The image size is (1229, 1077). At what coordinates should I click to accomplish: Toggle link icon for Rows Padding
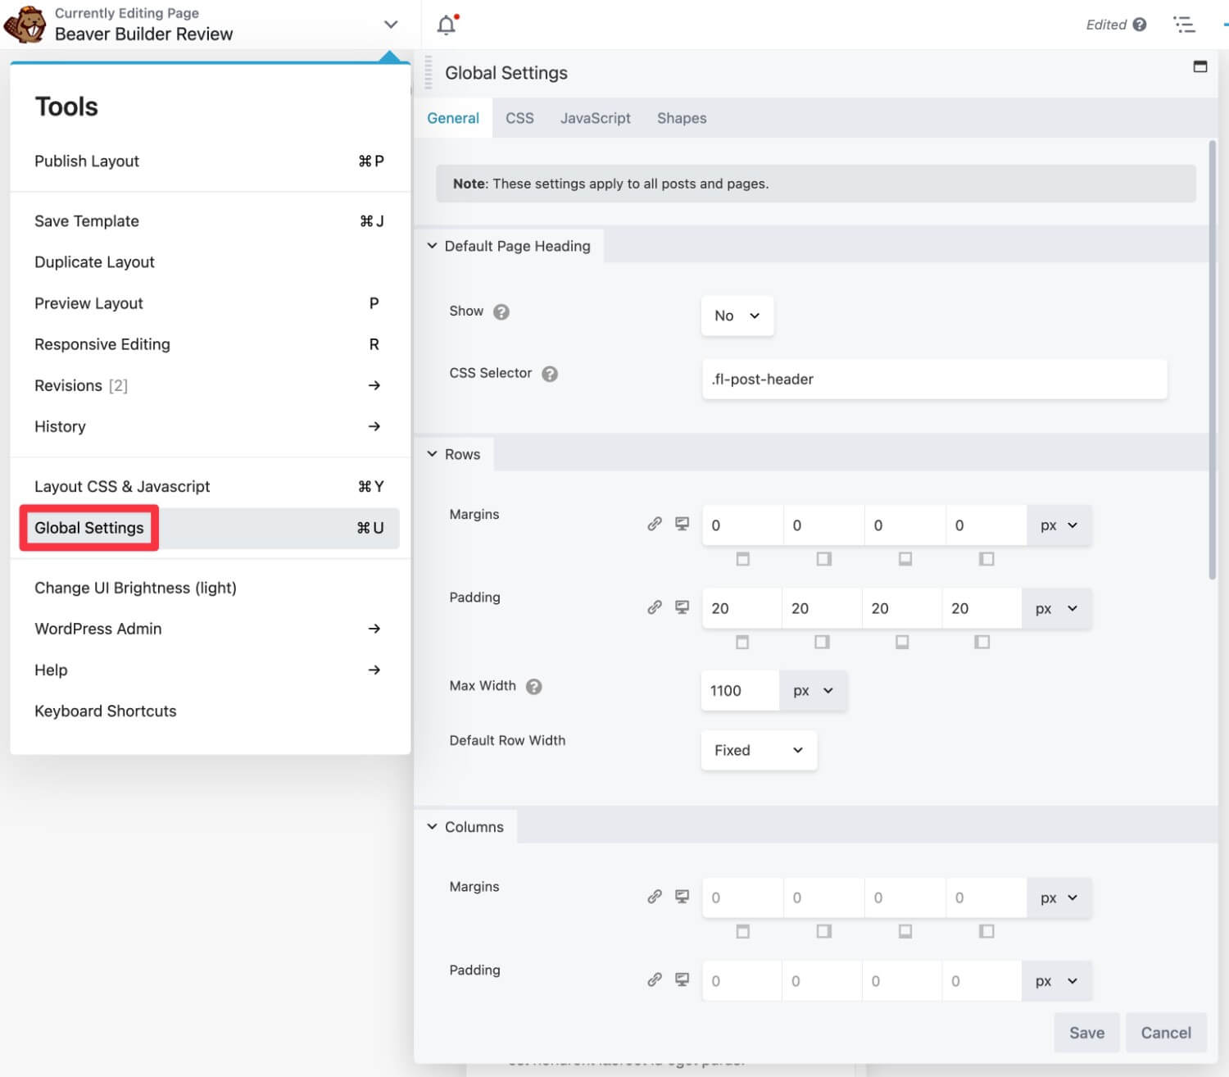(654, 607)
